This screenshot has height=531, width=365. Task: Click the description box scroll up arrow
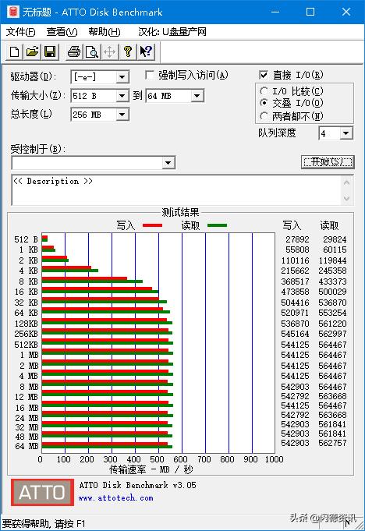pos(346,183)
